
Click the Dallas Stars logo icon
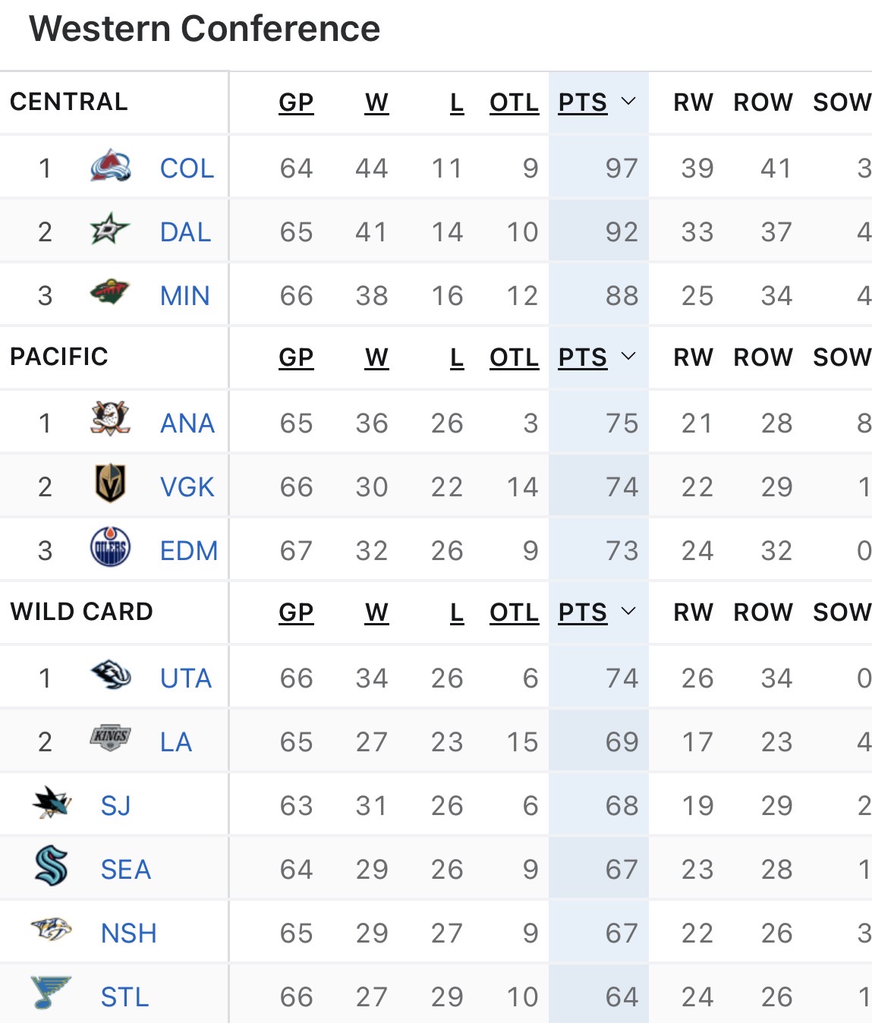(110, 231)
